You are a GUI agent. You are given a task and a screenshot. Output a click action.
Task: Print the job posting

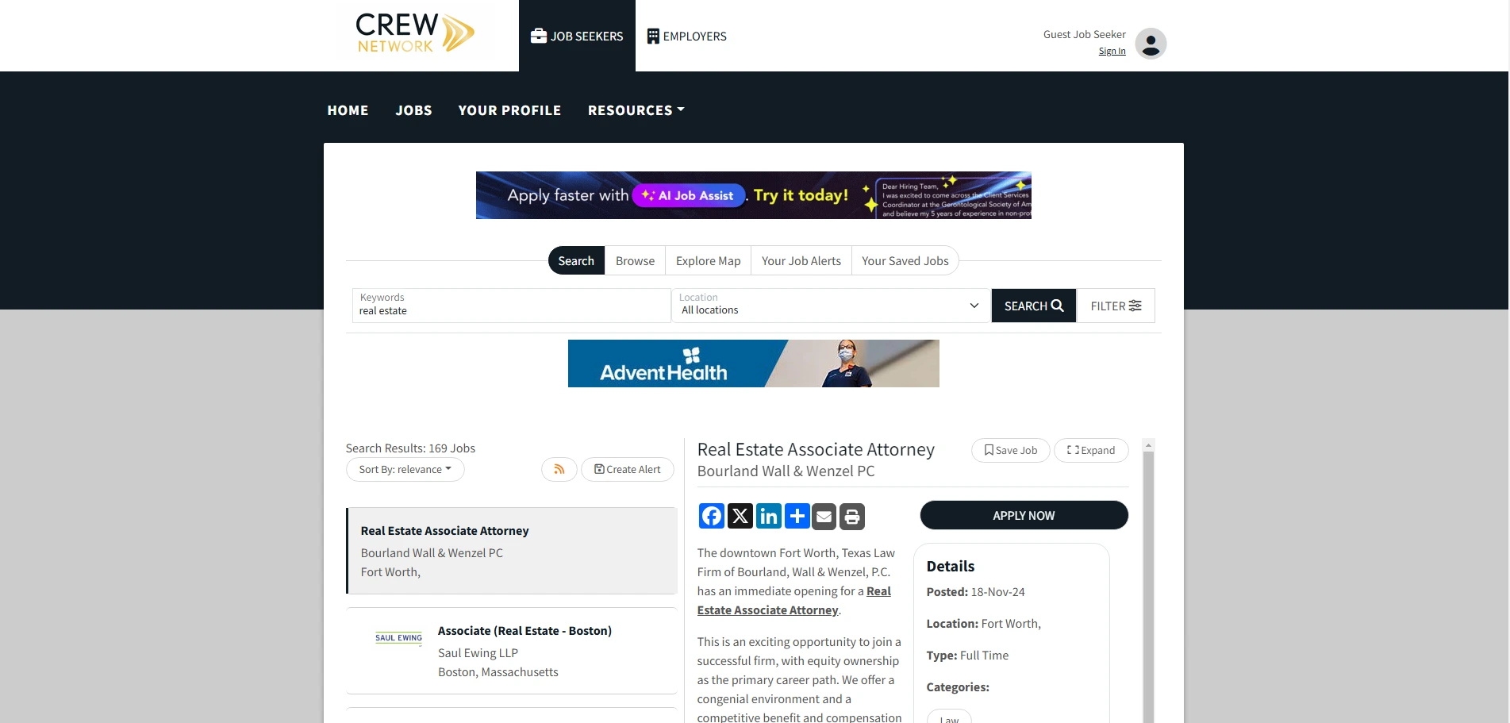(852, 516)
